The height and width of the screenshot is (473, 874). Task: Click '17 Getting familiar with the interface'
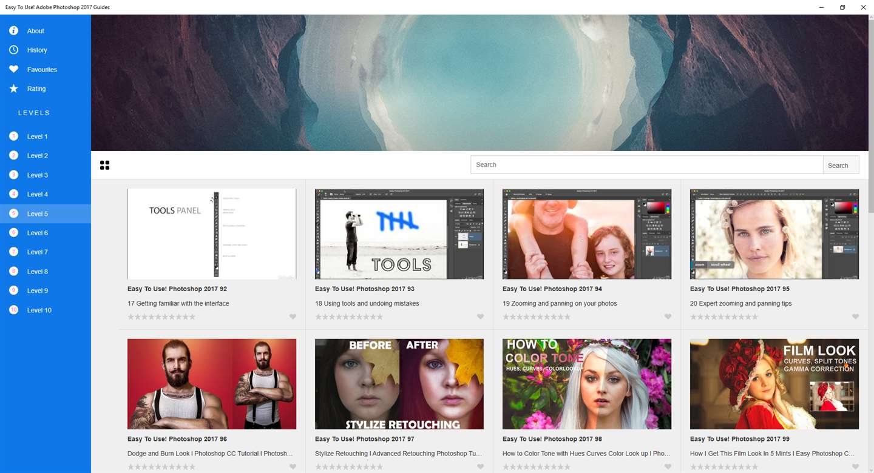click(x=178, y=303)
